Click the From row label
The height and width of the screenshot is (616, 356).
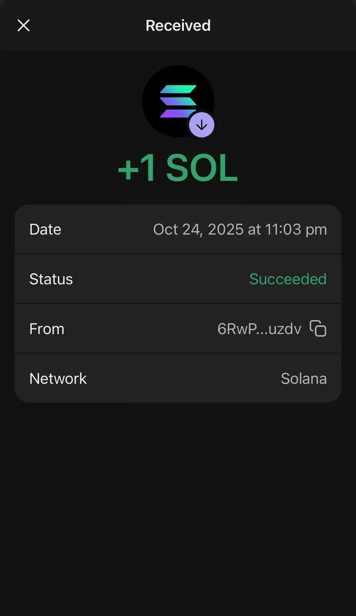pos(47,329)
